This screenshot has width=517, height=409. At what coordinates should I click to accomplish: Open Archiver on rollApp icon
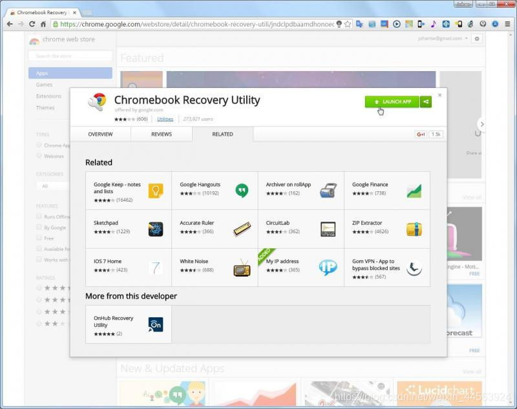tap(328, 191)
